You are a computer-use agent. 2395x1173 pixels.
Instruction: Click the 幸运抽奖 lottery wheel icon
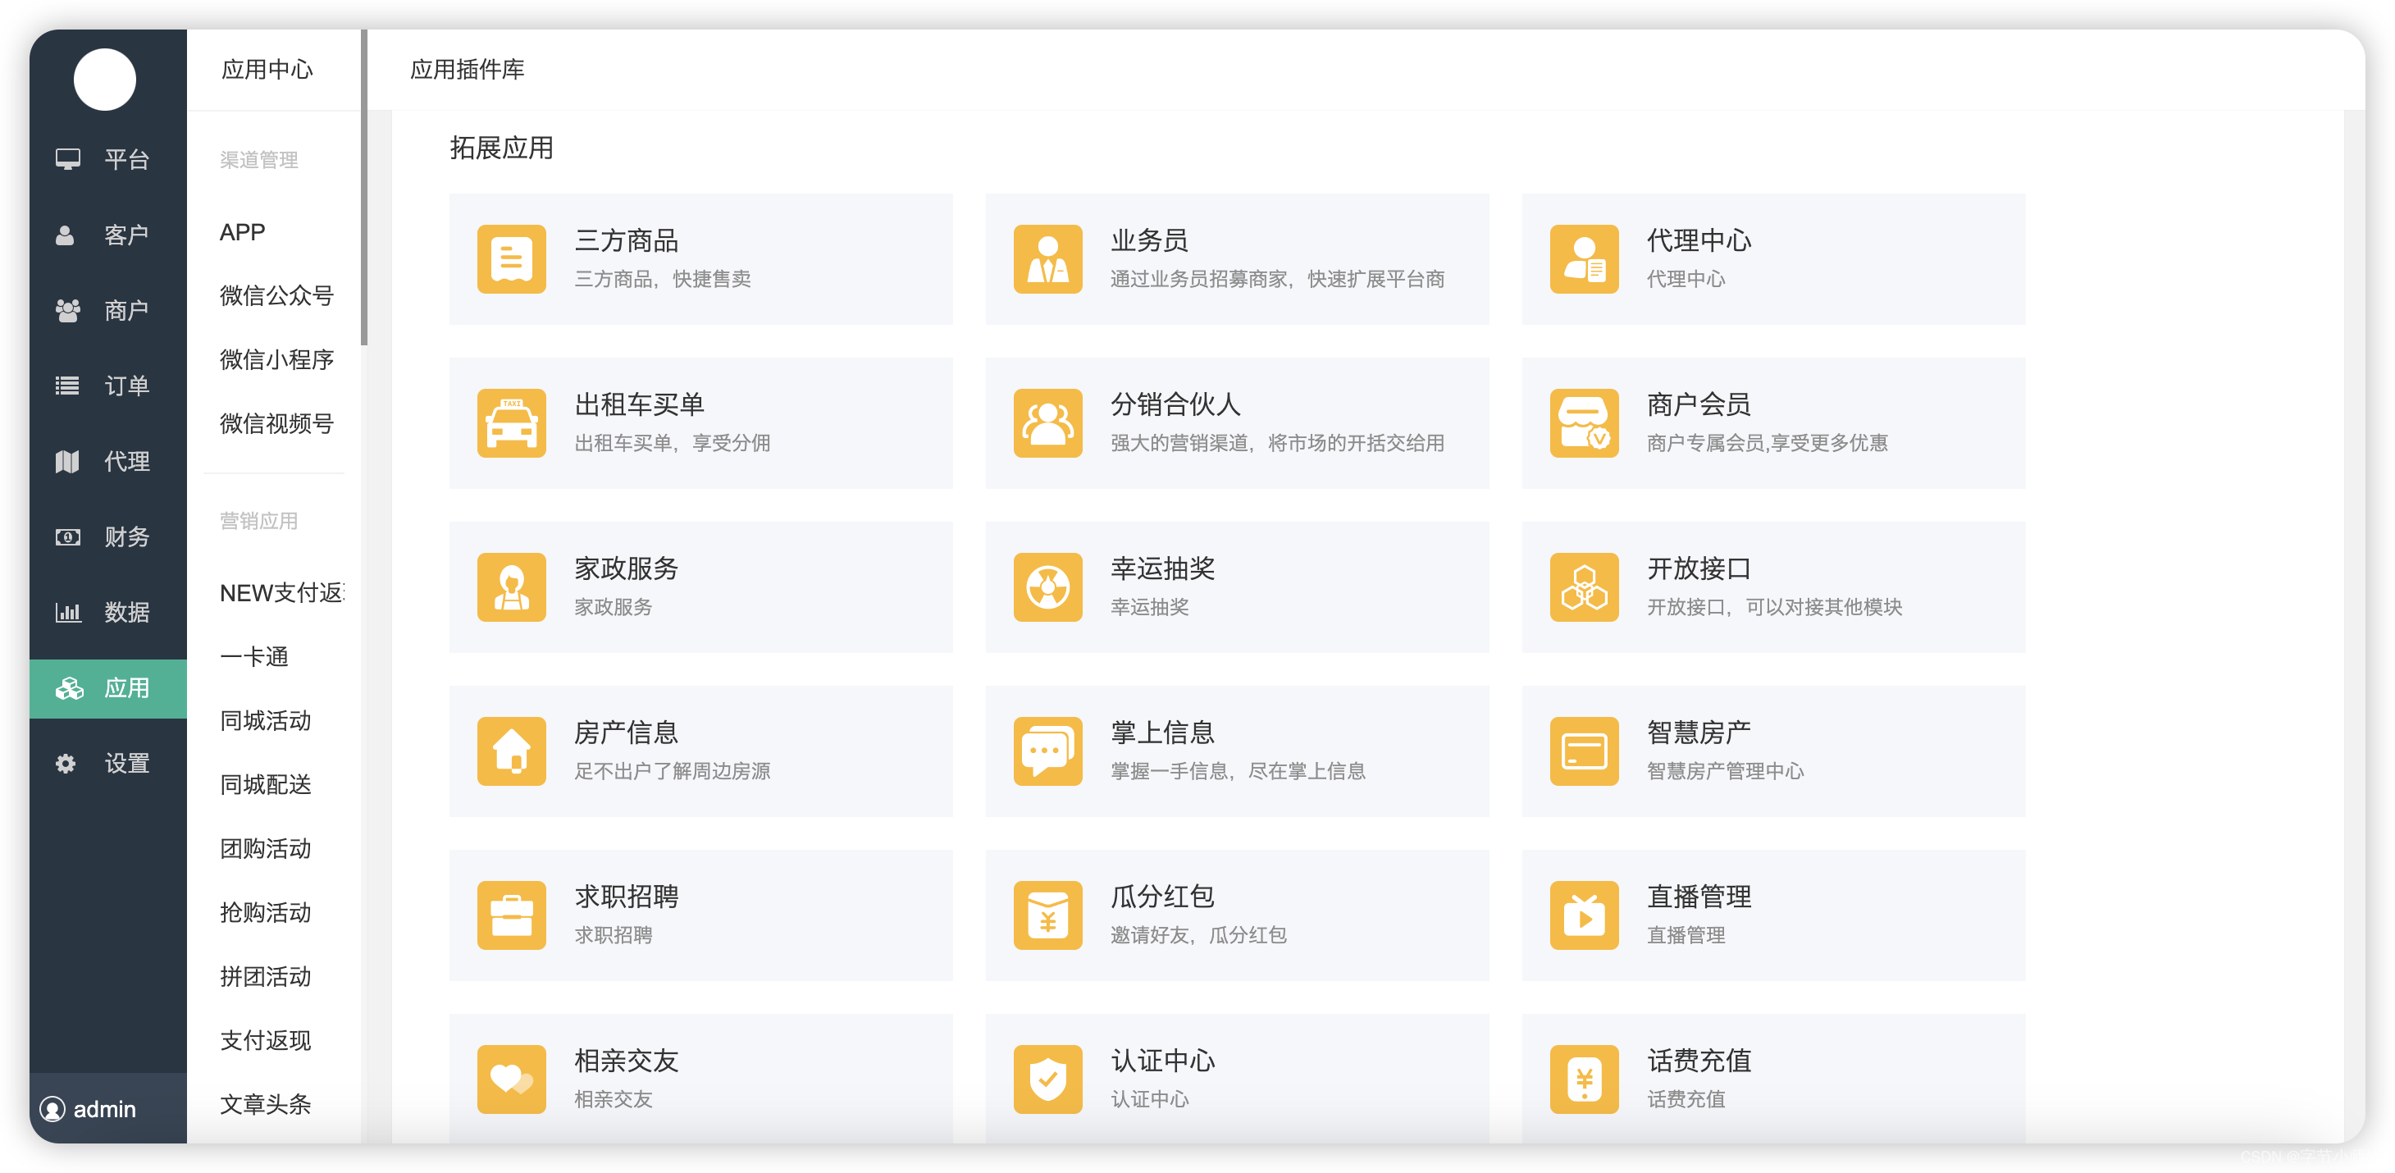pyautogui.click(x=1048, y=586)
